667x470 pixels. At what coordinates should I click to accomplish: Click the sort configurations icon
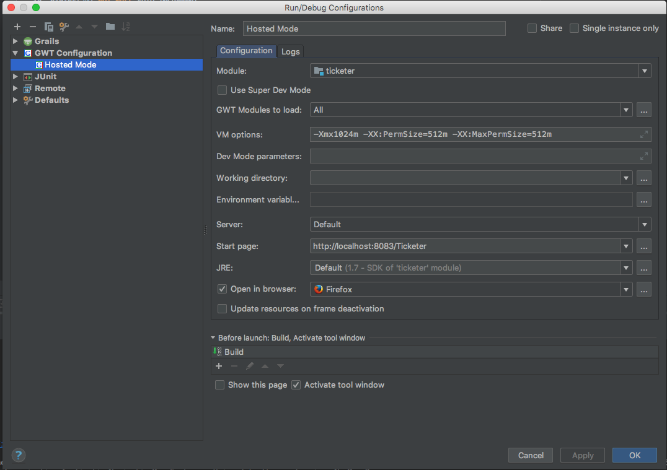pyautogui.click(x=126, y=27)
